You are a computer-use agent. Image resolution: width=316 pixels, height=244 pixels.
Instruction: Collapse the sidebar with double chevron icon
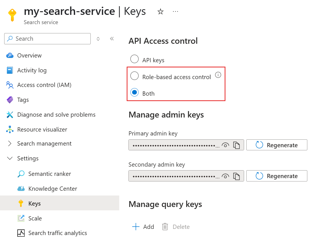click(112, 39)
